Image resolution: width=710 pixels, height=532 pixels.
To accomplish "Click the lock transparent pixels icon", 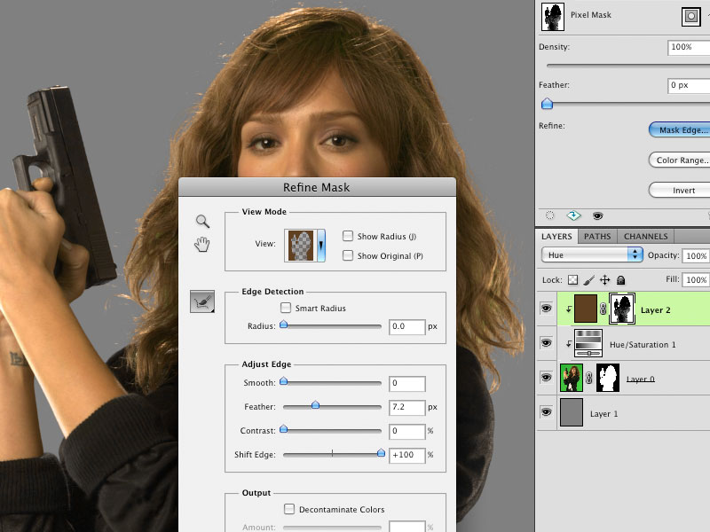I will tap(573, 280).
